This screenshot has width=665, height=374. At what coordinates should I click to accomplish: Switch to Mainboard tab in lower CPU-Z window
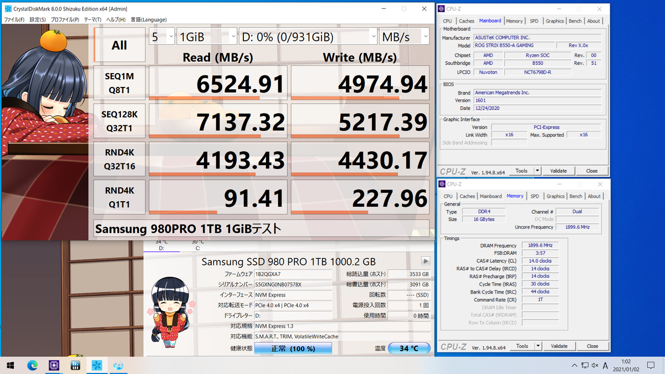[x=491, y=196]
